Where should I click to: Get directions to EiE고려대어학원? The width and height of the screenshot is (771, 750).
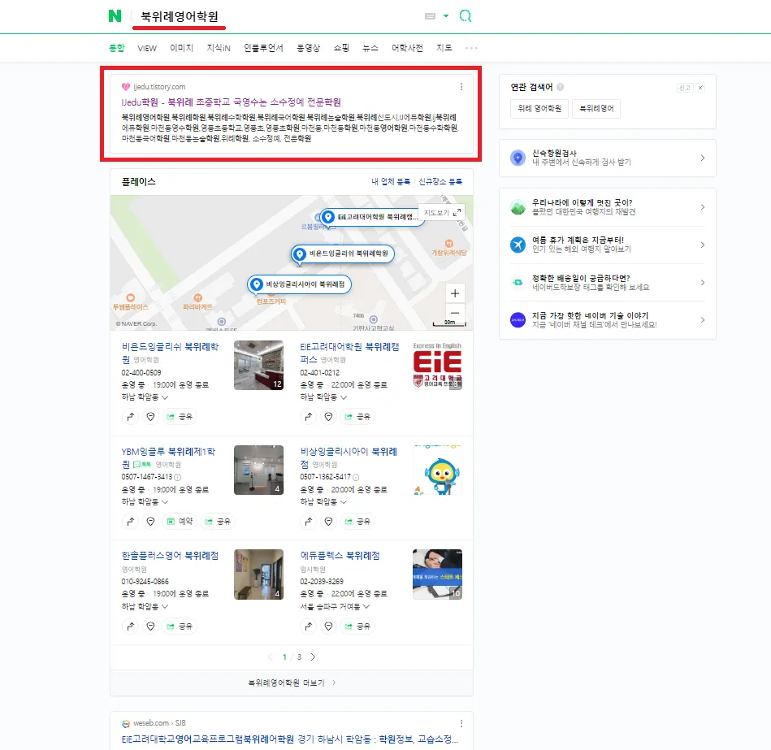pyautogui.click(x=308, y=417)
